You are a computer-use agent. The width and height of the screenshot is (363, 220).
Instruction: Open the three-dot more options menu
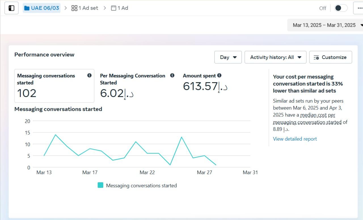[x=359, y=8]
